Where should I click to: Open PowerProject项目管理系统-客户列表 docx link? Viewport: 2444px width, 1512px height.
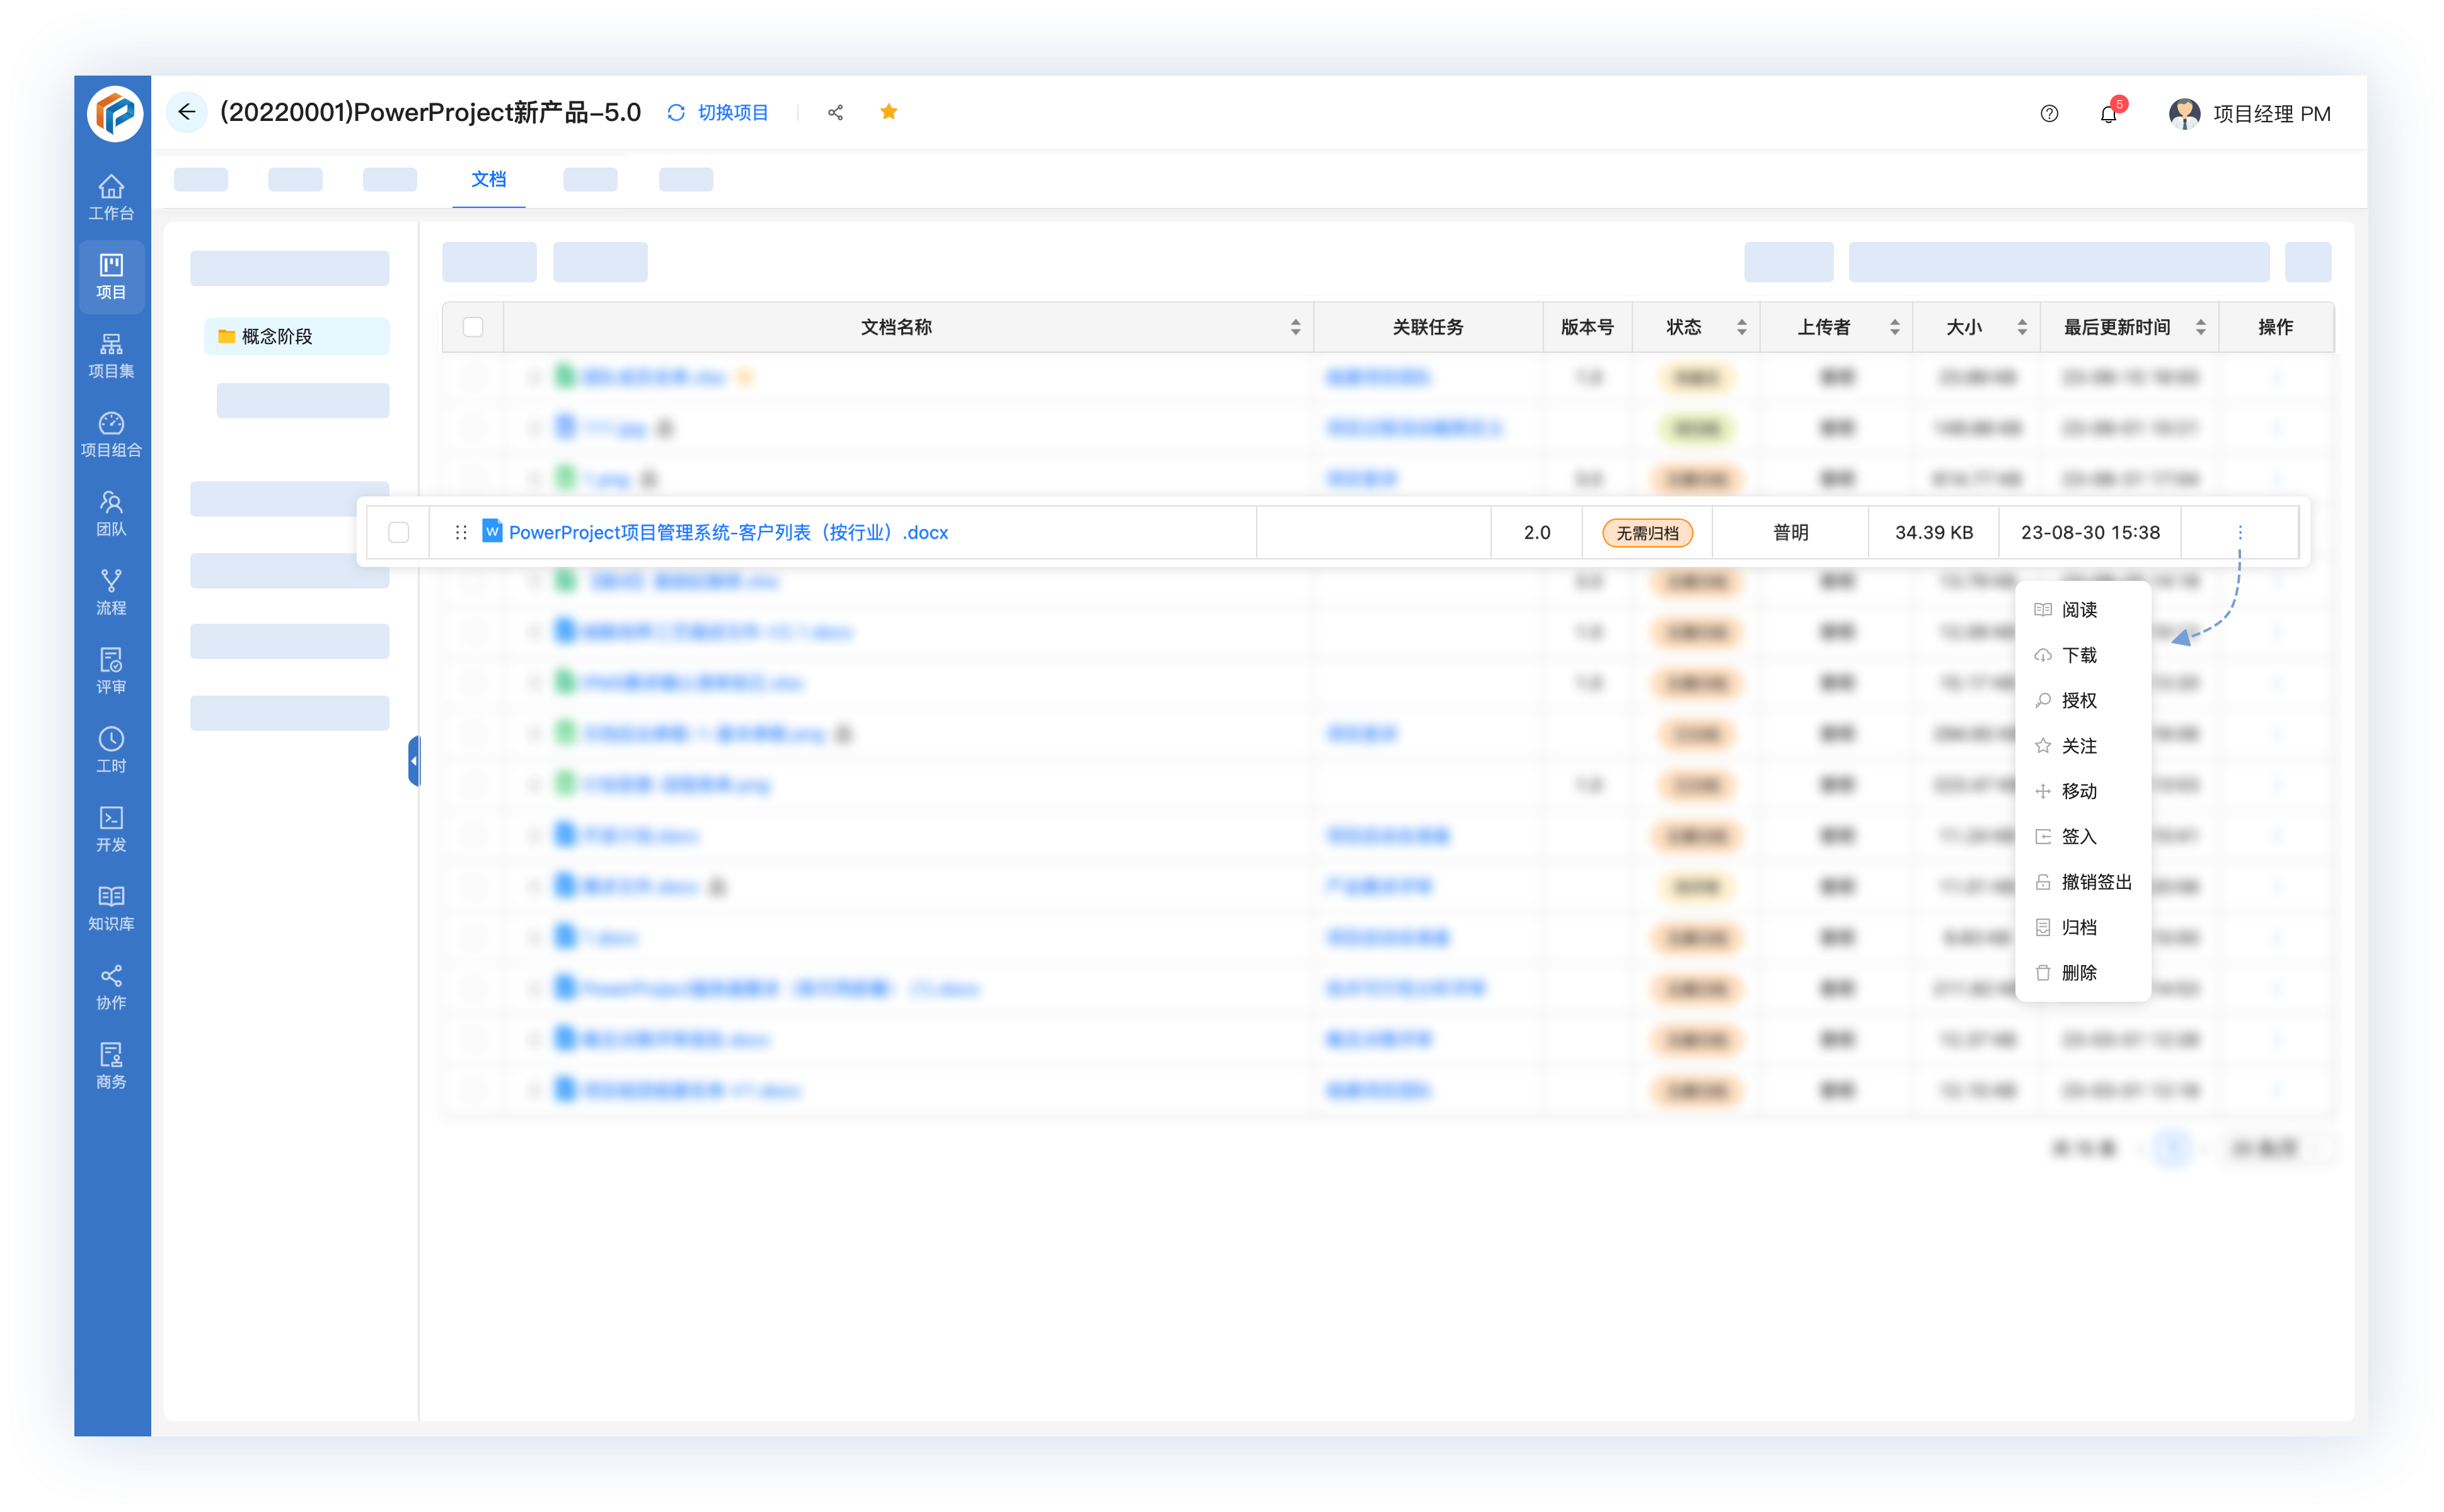(x=729, y=533)
